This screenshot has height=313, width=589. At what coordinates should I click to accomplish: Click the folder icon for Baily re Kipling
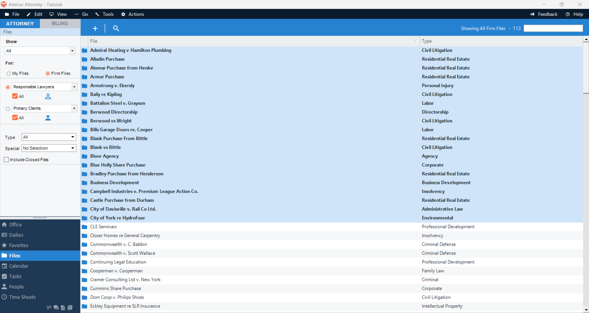pyautogui.click(x=84, y=95)
